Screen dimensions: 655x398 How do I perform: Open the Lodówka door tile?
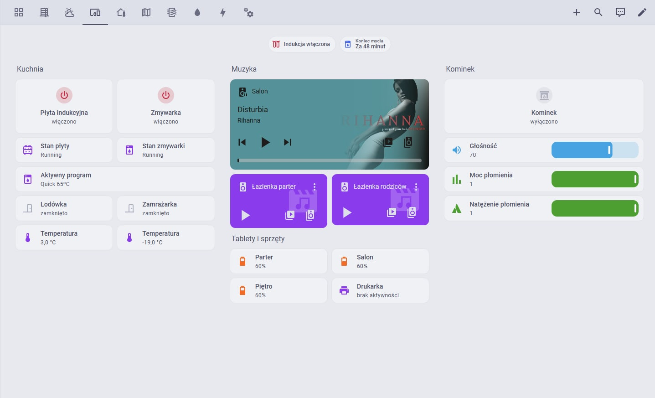pos(64,208)
